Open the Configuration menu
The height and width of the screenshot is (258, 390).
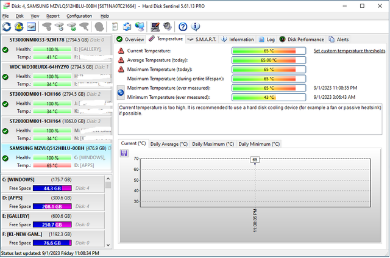coord(79,16)
